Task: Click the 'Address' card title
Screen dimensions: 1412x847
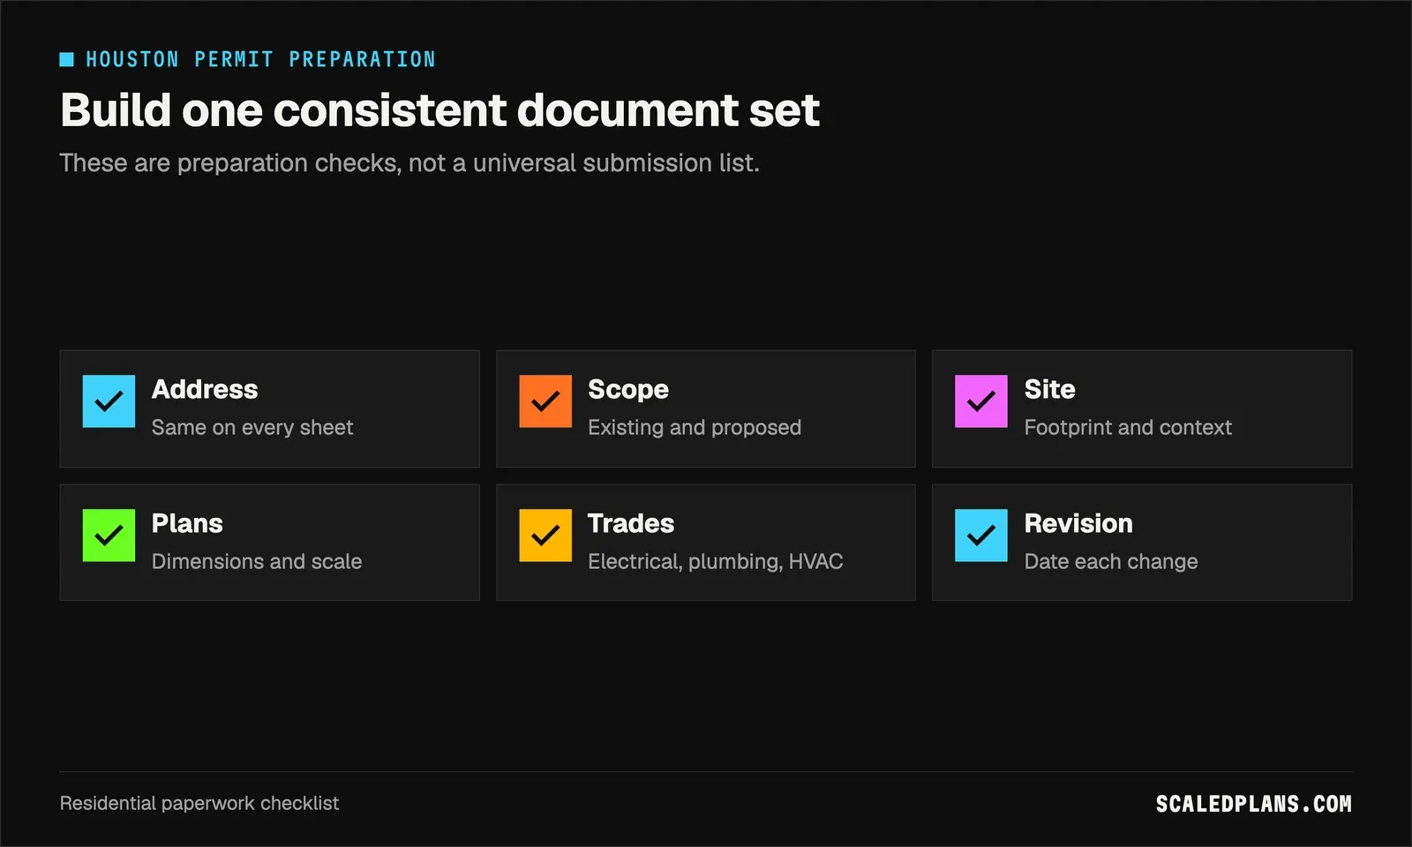Action: click(x=205, y=389)
